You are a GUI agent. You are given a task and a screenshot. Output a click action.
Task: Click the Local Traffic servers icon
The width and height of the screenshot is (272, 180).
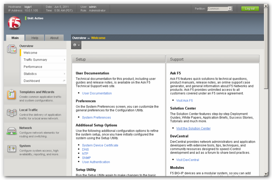12,113
